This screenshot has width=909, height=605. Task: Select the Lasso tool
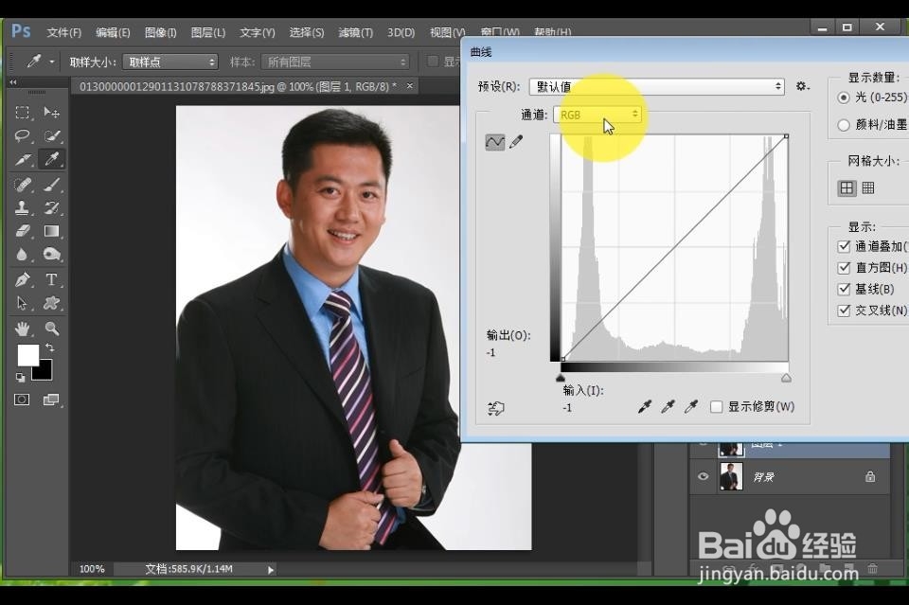[x=23, y=135]
